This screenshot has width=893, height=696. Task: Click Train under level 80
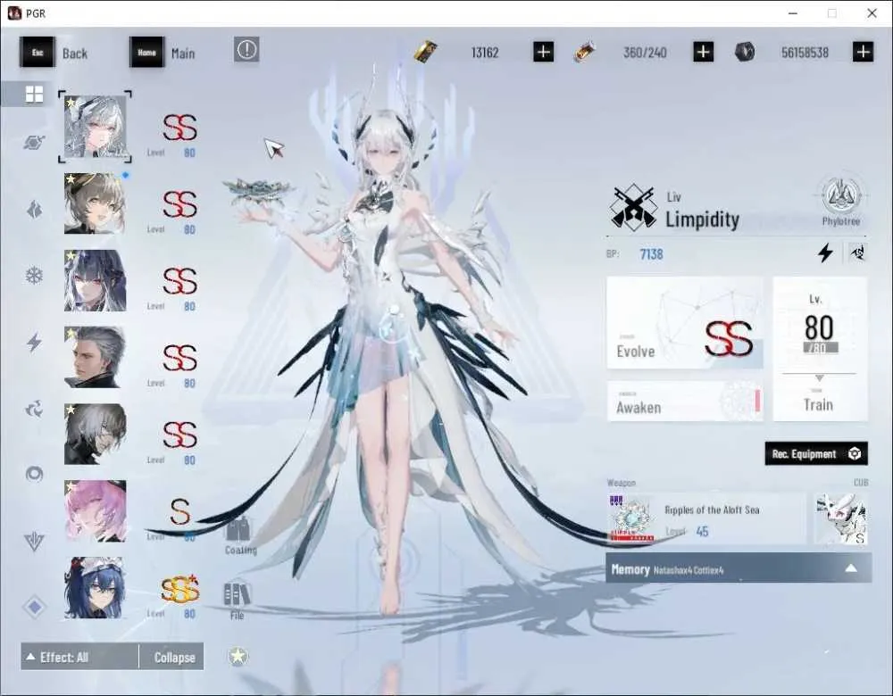818,404
